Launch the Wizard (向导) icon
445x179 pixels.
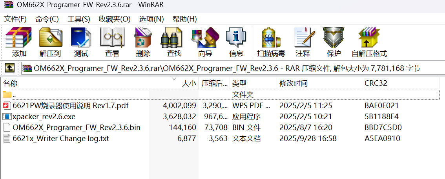coord(205,42)
